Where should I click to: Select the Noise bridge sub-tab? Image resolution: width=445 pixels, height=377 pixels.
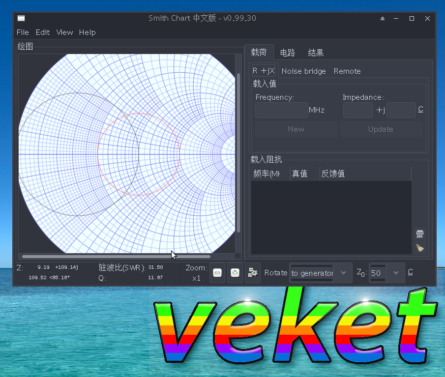304,71
